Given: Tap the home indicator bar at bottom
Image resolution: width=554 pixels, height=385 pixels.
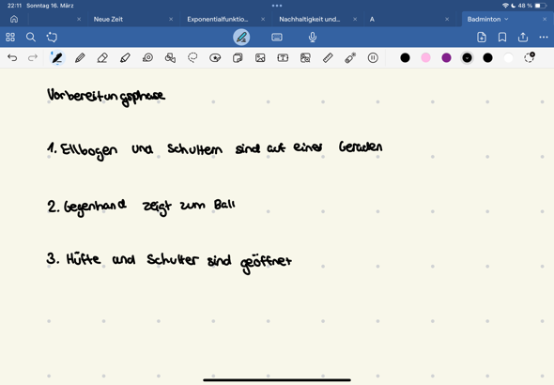Looking at the screenshot, I should [277, 380].
